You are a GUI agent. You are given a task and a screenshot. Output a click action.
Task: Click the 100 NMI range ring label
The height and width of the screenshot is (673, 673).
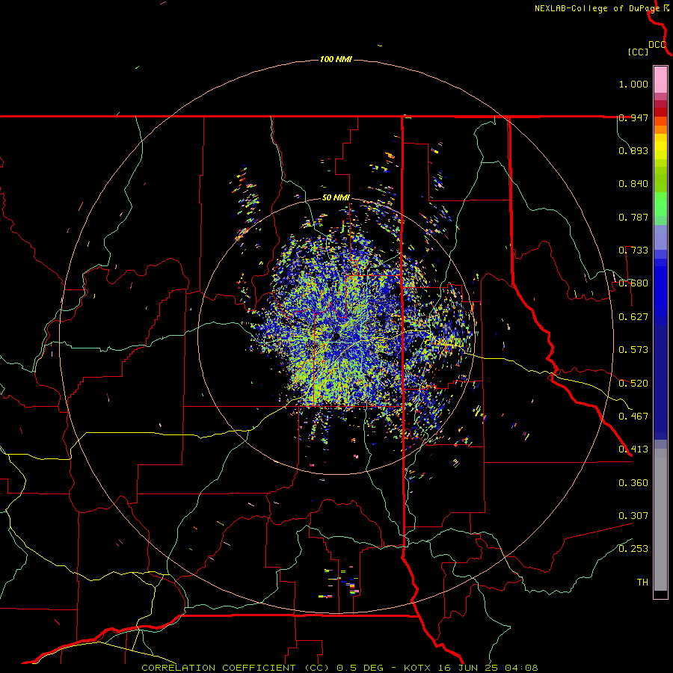pos(336,59)
